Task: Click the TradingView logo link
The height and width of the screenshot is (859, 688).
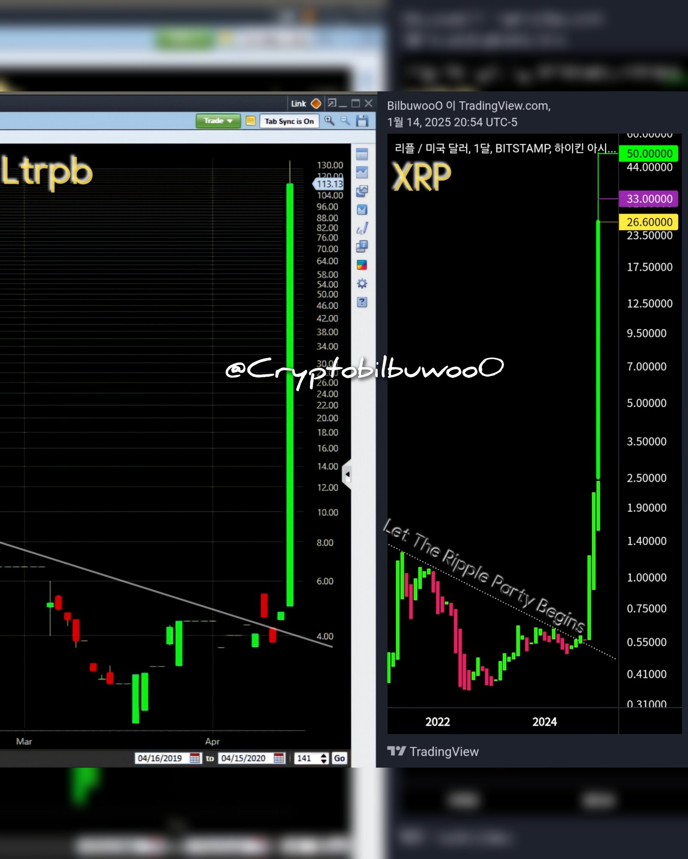Action: (433, 751)
